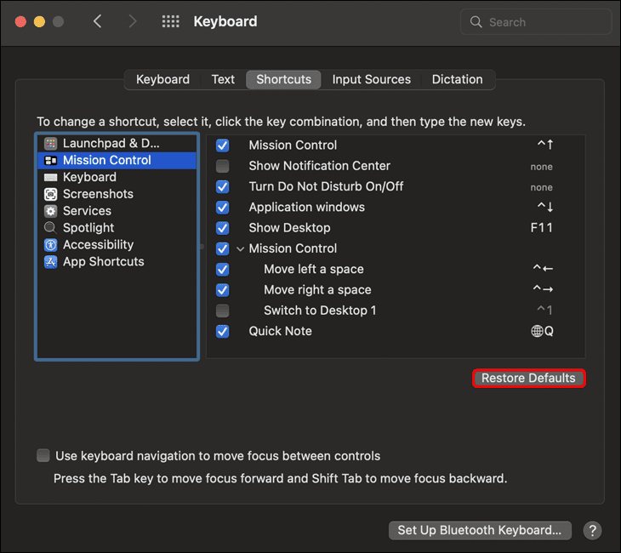Select the App Shortcuts icon

point(50,262)
